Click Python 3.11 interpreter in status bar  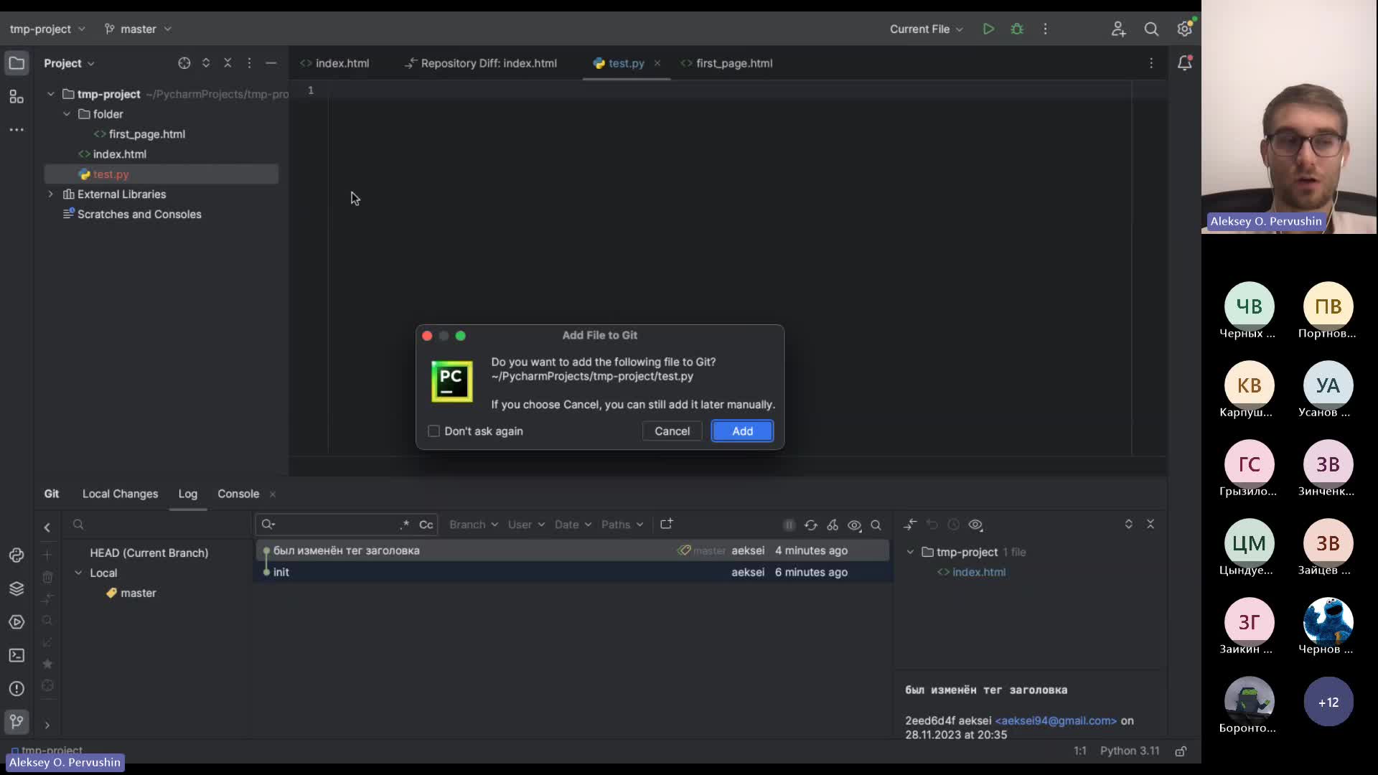tap(1130, 751)
